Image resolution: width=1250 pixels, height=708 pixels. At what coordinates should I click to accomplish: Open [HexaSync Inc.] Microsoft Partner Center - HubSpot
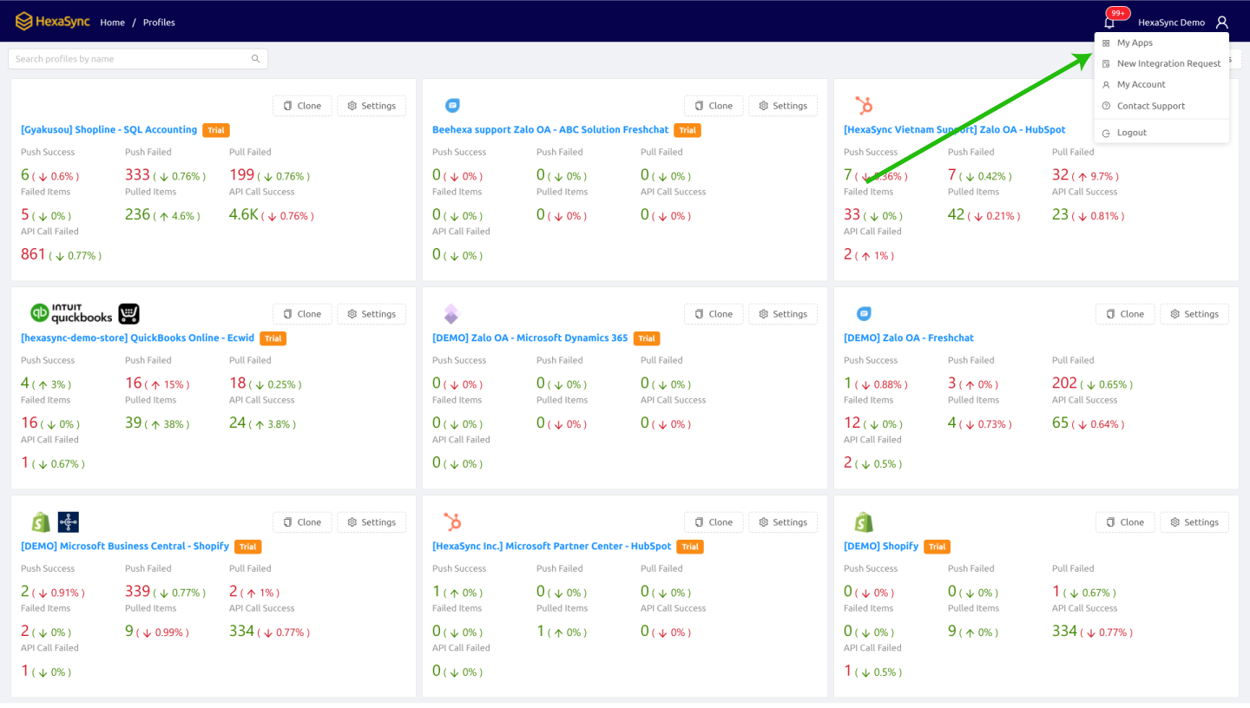click(552, 547)
